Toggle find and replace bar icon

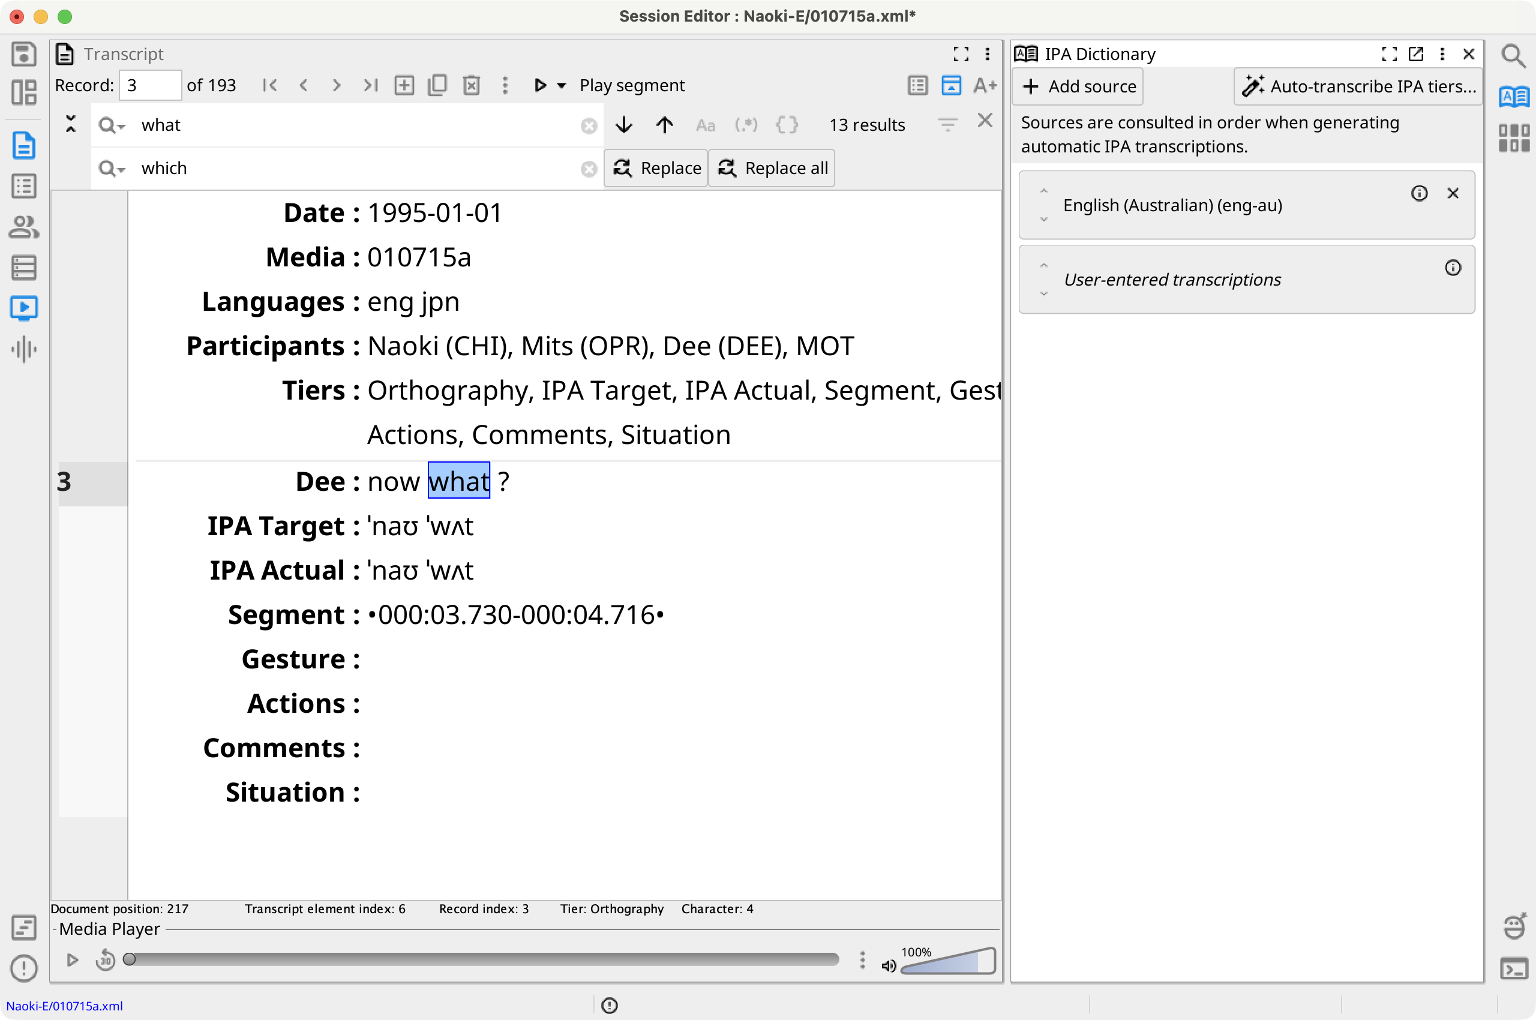(952, 85)
